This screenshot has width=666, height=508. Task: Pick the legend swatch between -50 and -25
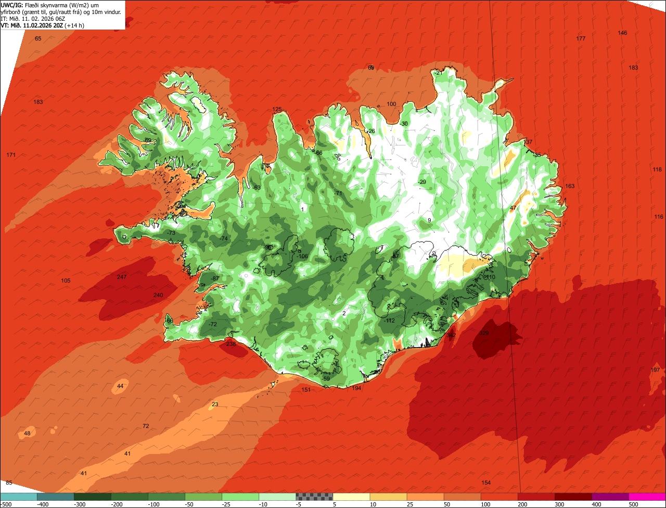[x=203, y=497]
